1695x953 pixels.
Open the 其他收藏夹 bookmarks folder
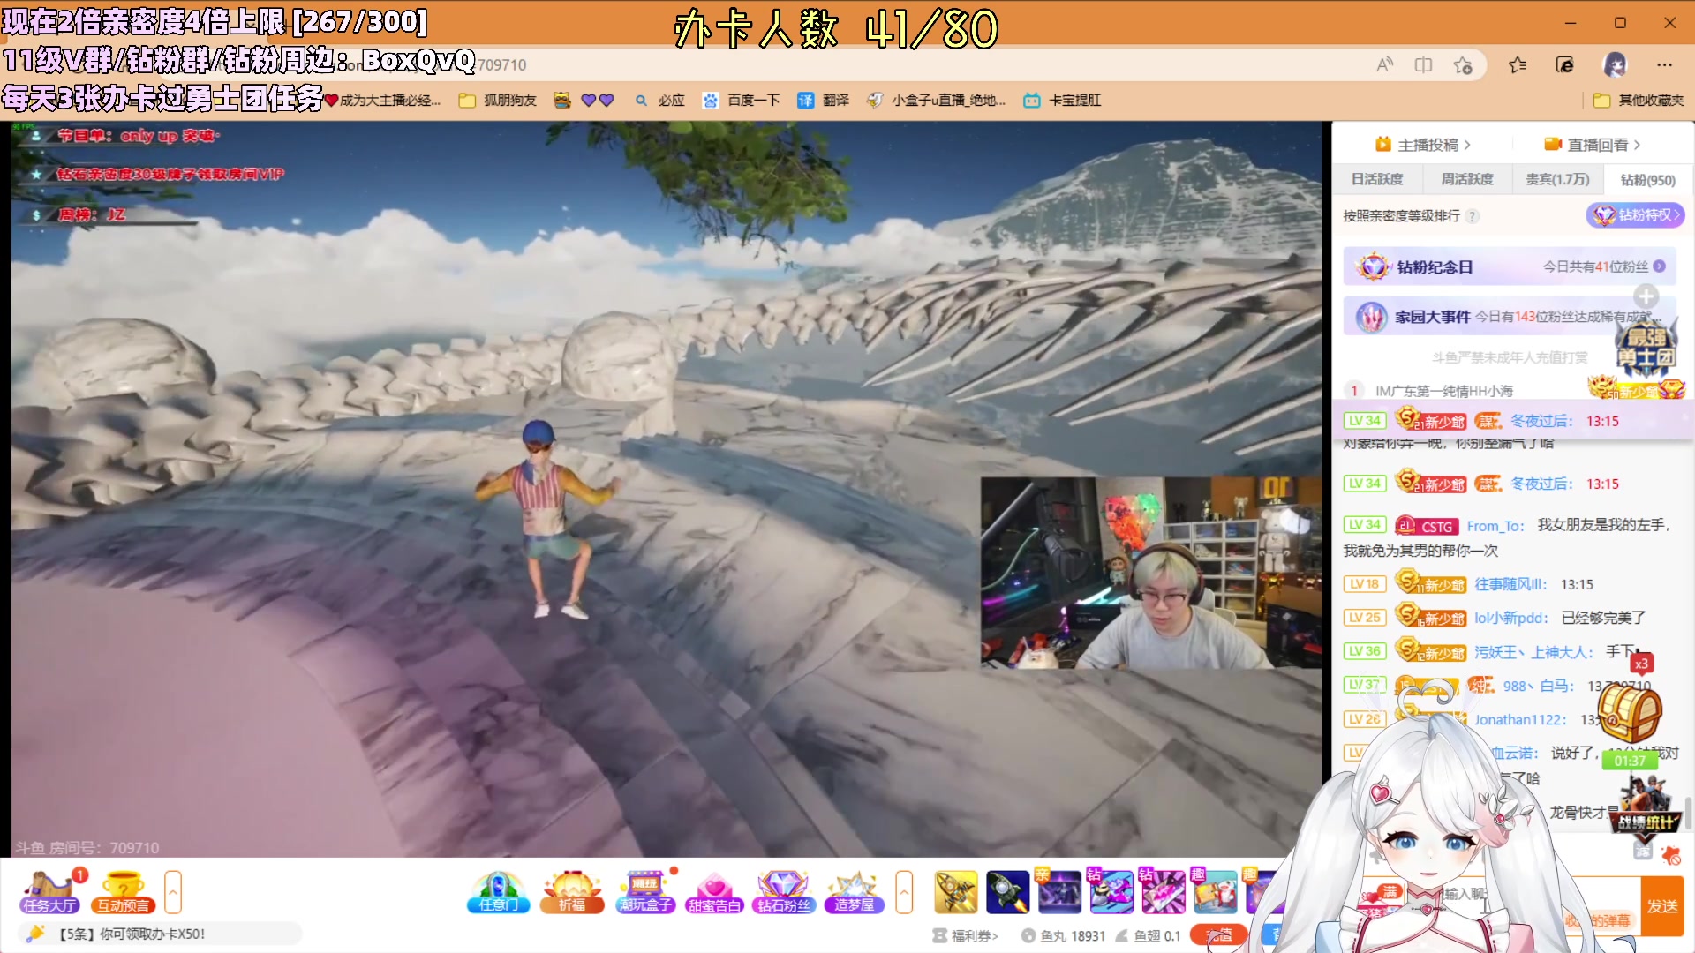point(1639,100)
